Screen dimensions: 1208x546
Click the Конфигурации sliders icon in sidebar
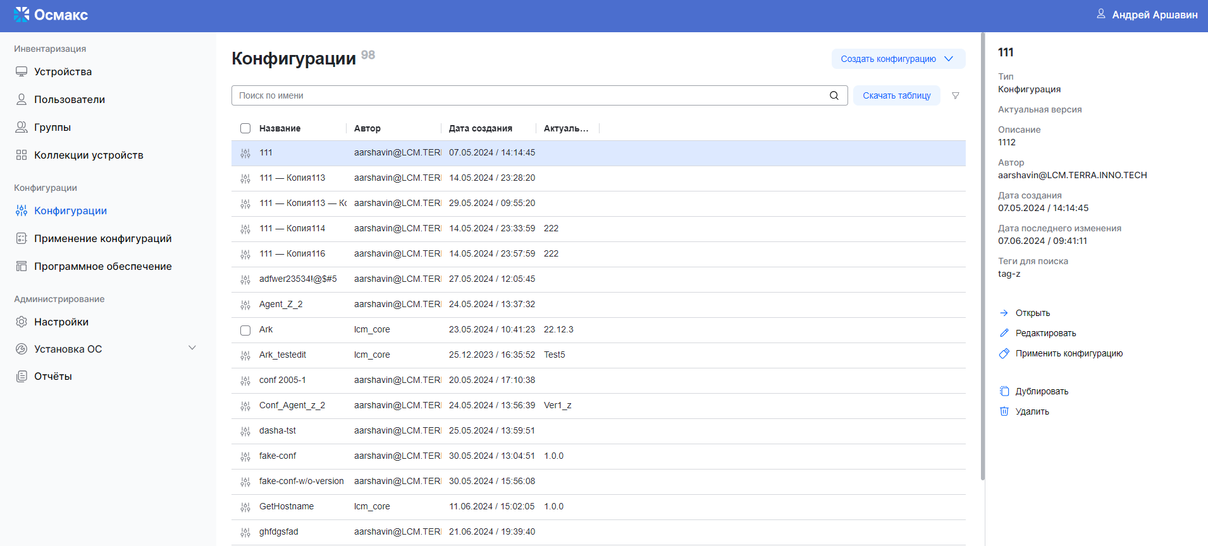pos(22,210)
